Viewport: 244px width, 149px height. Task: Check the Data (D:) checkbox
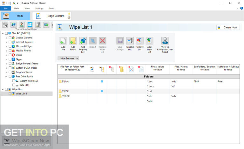[14, 85]
